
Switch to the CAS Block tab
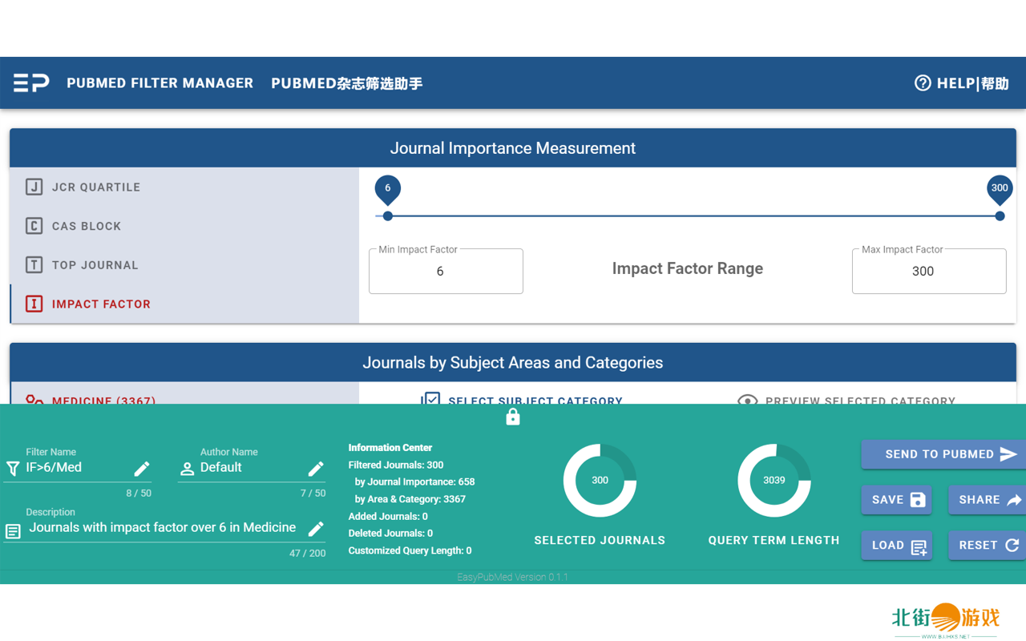point(87,226)
